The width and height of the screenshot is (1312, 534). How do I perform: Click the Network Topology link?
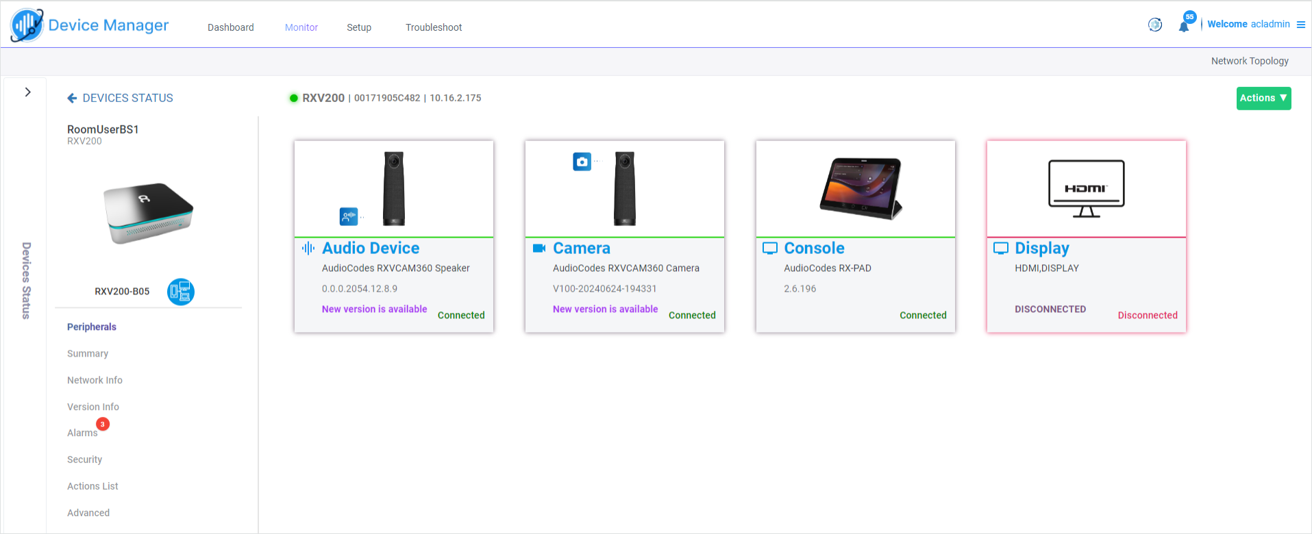click(1249, 61)
